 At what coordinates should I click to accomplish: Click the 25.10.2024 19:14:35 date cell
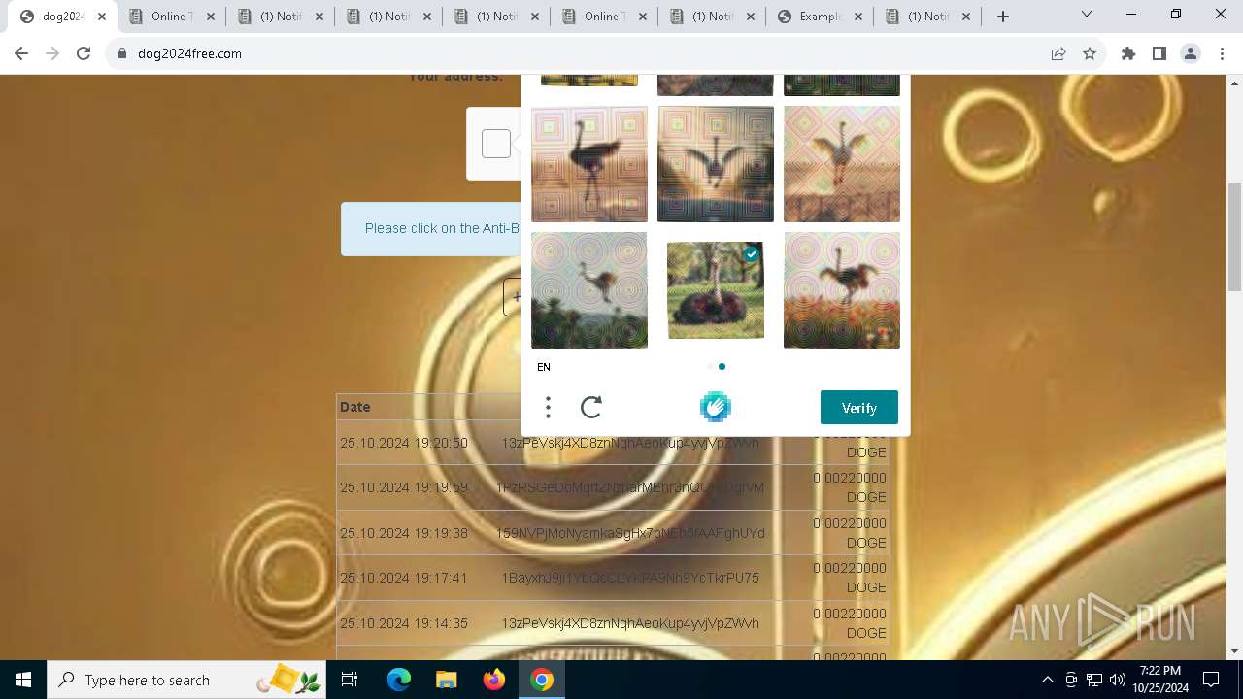(404, 623)
